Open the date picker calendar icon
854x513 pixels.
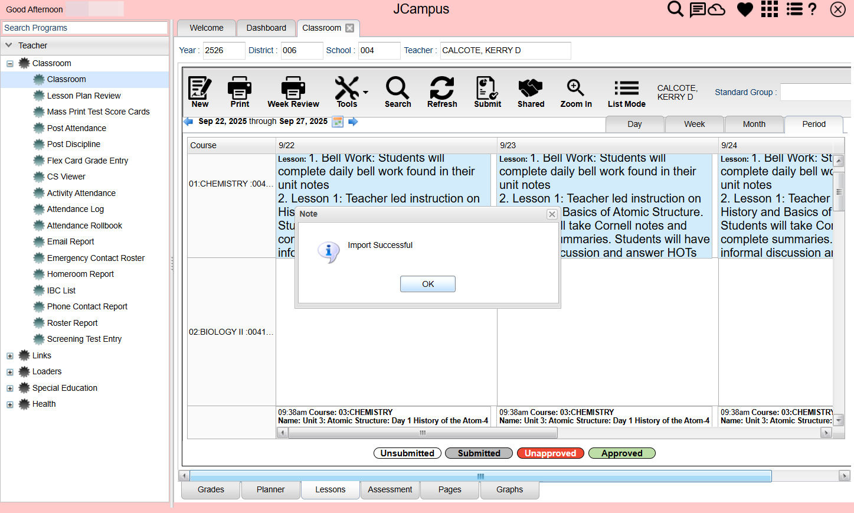coord(338,122)
